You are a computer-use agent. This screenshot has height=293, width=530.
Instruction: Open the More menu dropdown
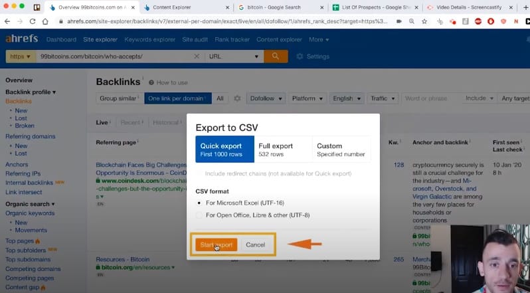319,40
